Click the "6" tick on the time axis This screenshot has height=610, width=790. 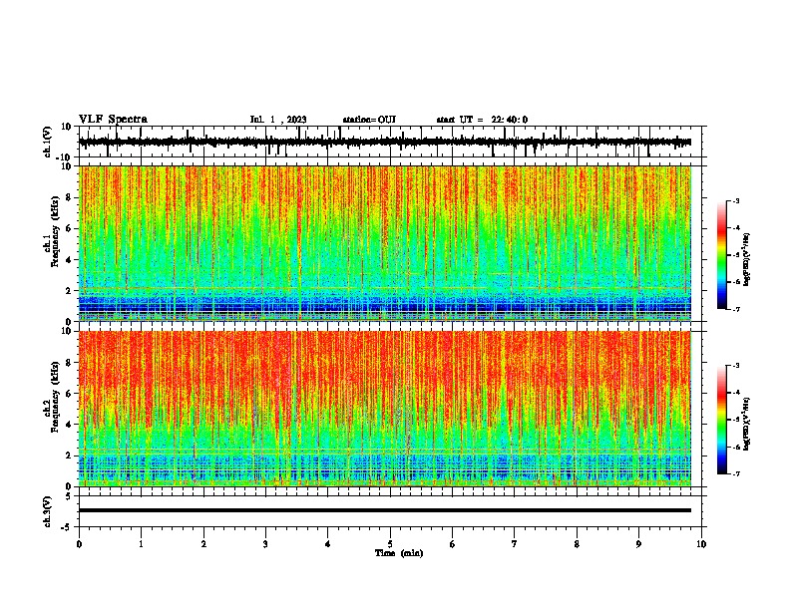coord(453,544)
